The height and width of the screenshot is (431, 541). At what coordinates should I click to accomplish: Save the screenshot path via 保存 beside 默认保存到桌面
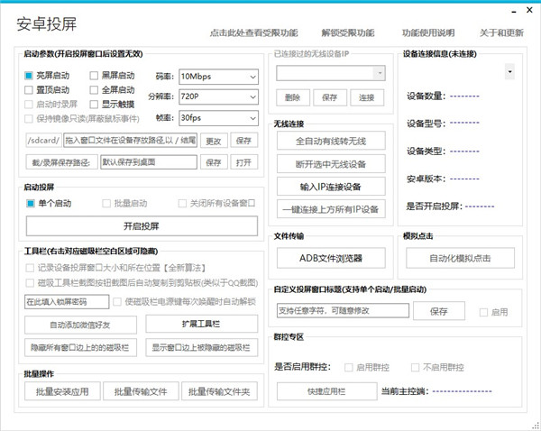point(214,162)
